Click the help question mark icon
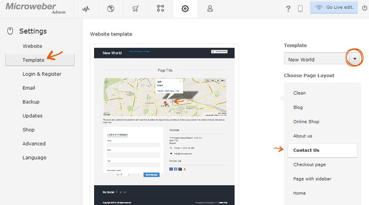 tap(289, 9)
